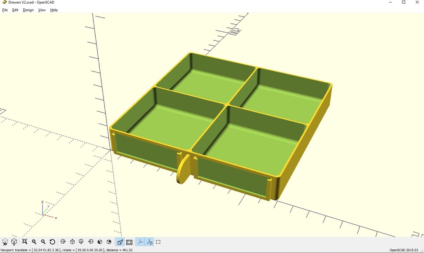The height and width of the screenshot is (253, 424).
Task: Minimize the OpenSCAD window
Action: pos(390,2)
